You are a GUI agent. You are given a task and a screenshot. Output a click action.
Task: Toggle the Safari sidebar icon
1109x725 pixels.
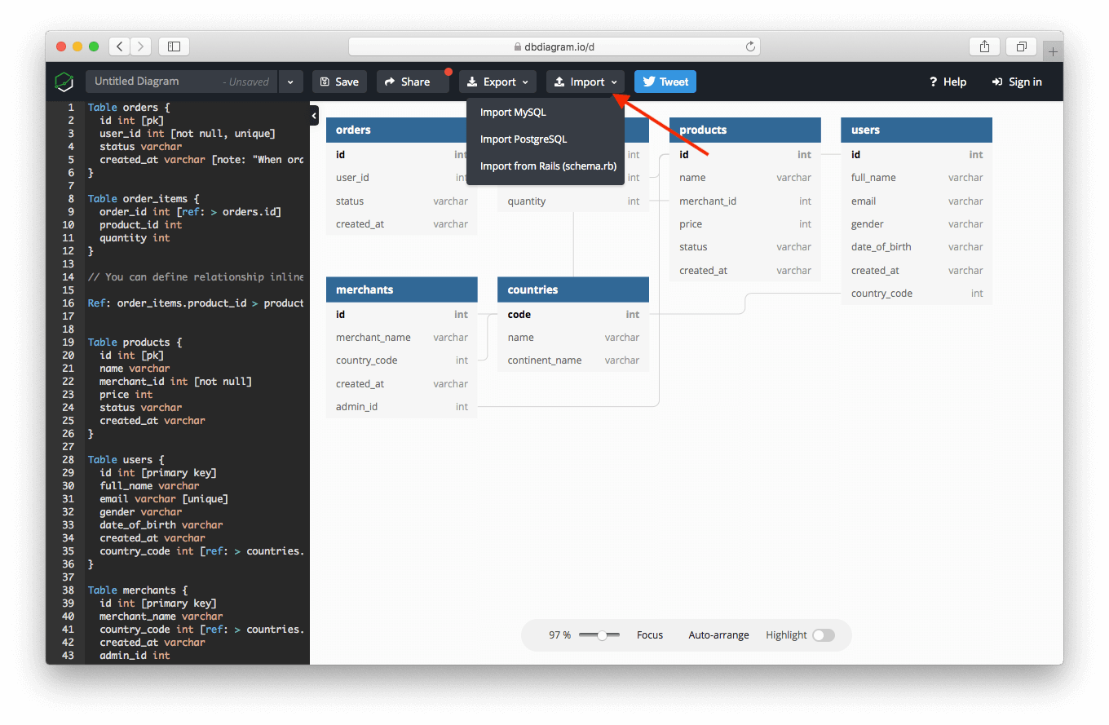174,46
